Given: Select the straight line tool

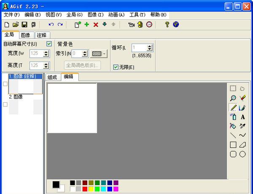Looking at the screenshot, I should click(x=233, y=135).
